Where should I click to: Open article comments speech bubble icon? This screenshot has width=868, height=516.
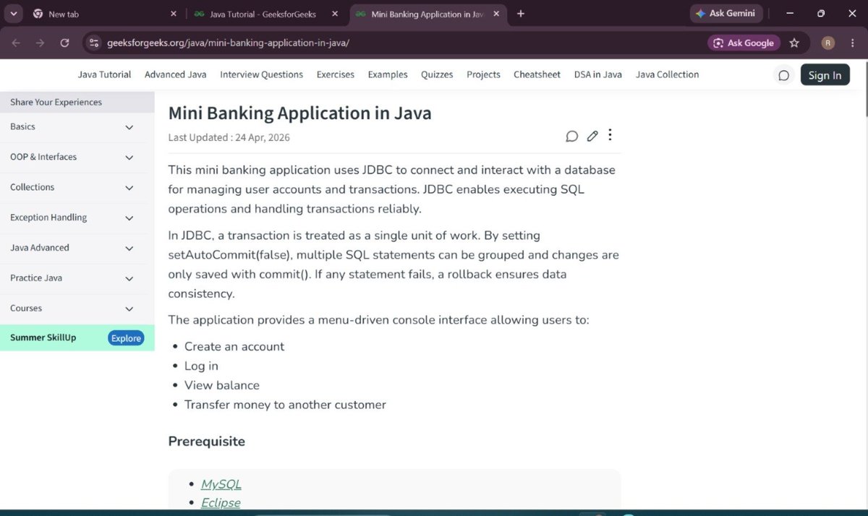tap(571, 136)
